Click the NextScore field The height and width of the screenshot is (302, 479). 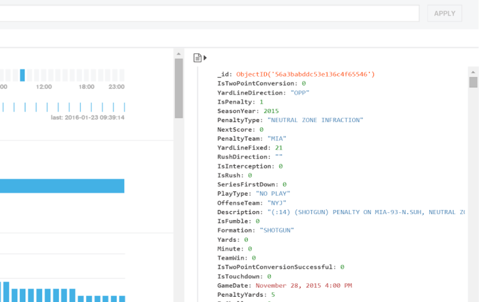tap(240, 130)
